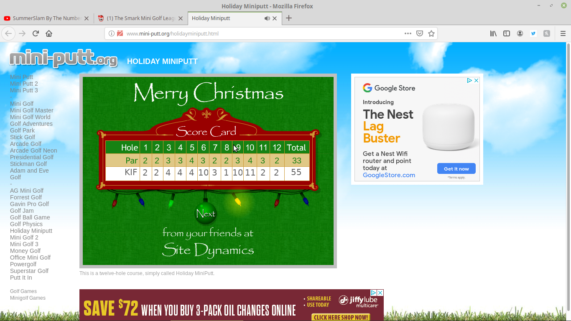Screen dimensions: 571x321
Task: Open a new browser tab
Action: click(289, 18)
